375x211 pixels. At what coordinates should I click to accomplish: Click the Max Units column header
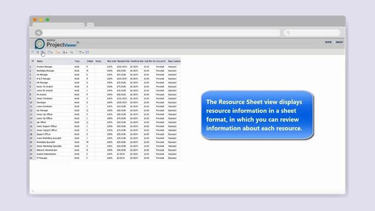coord(111,61)
